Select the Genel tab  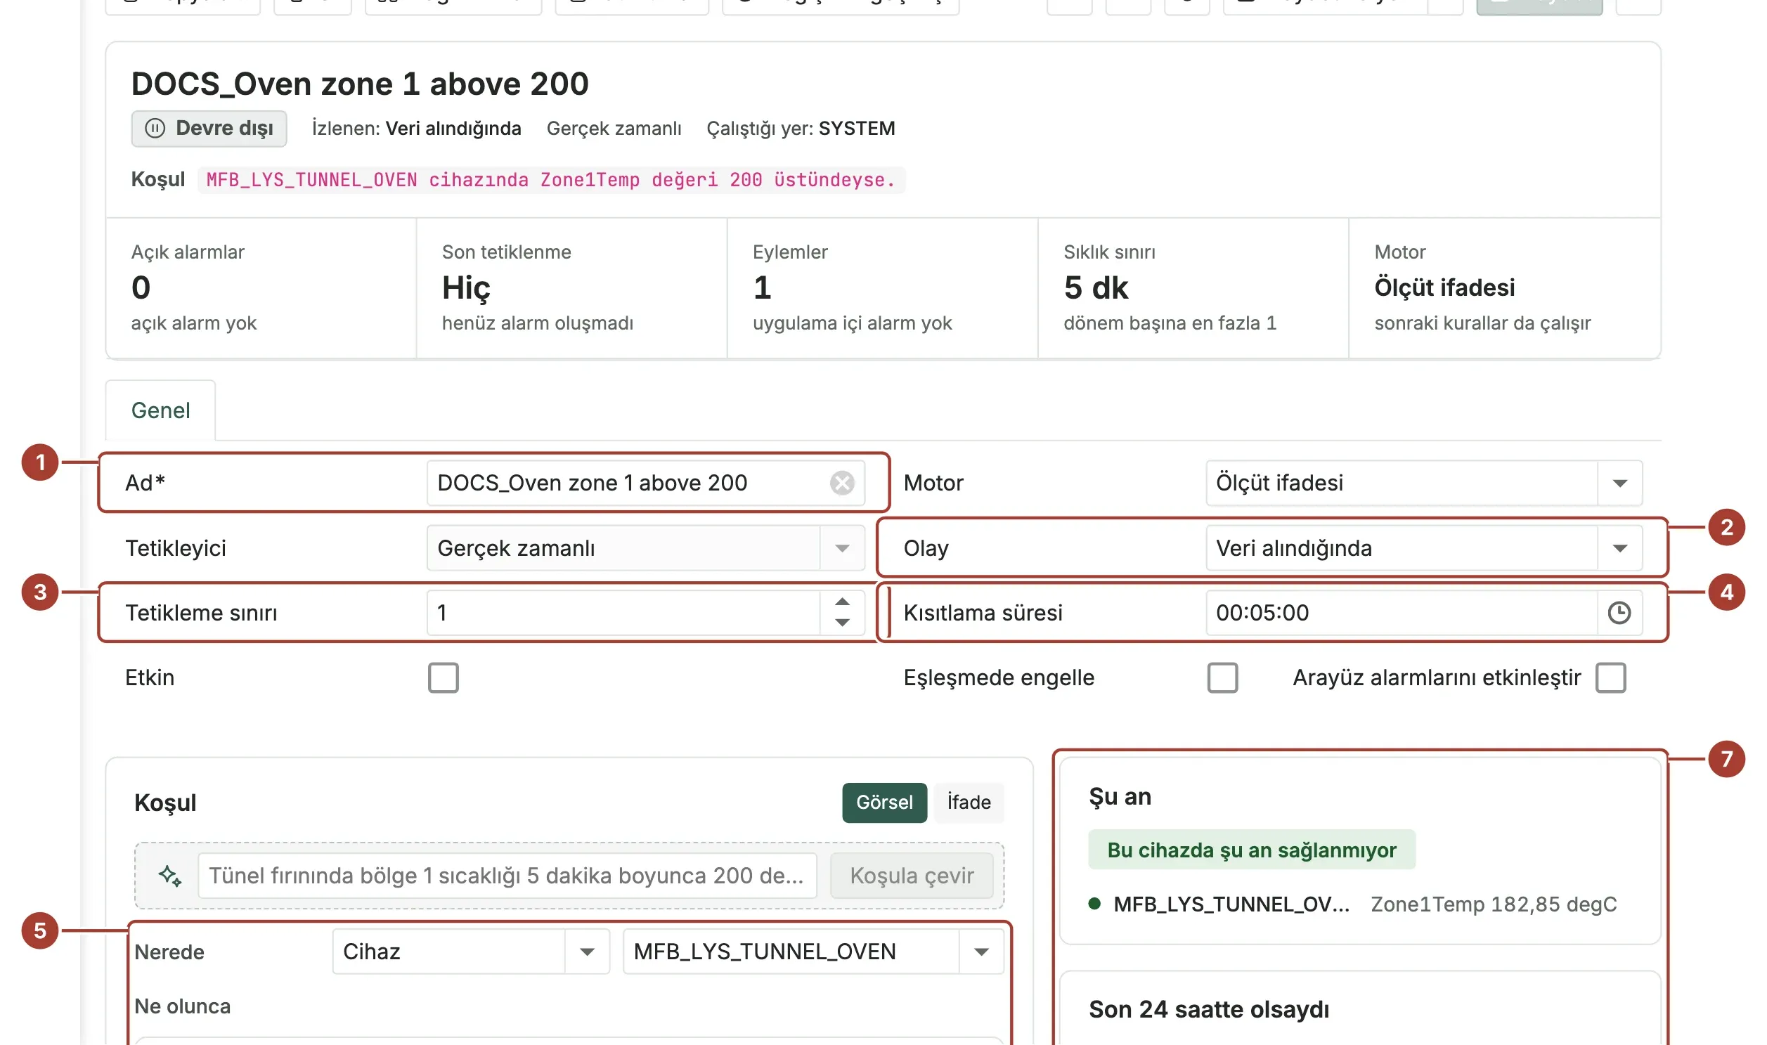click(x=160, y=410)
